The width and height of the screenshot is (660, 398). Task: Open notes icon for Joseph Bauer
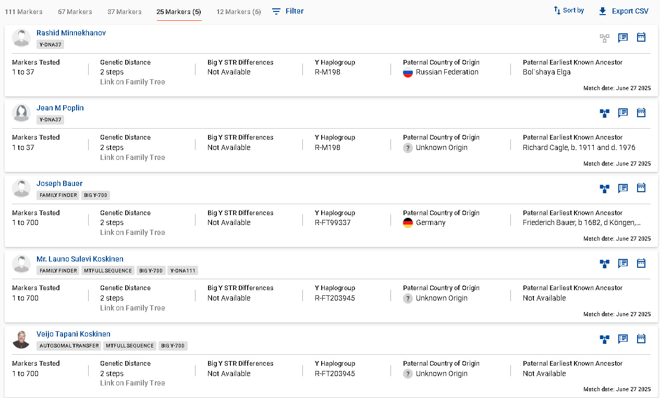(x=623, y=189)
